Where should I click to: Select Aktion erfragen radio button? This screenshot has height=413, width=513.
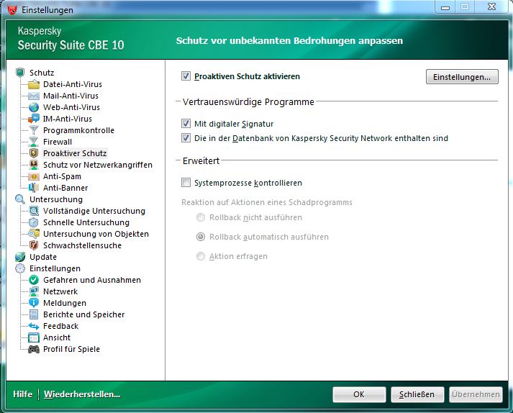(x=201, y=256)
